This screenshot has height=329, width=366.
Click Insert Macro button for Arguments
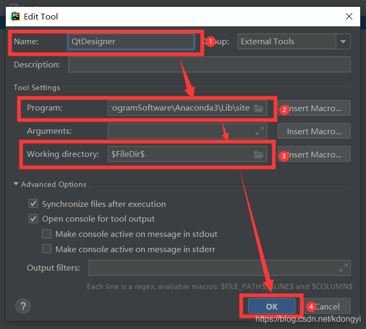pos(314,131)
